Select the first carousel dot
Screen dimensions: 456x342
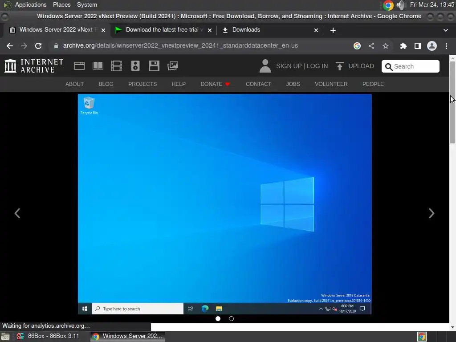click(218, 319)
